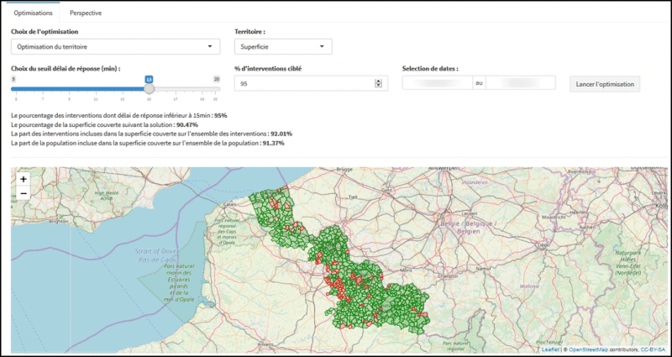
Task: Open the CC-BY-SA license link
Action: click(654, 349)
